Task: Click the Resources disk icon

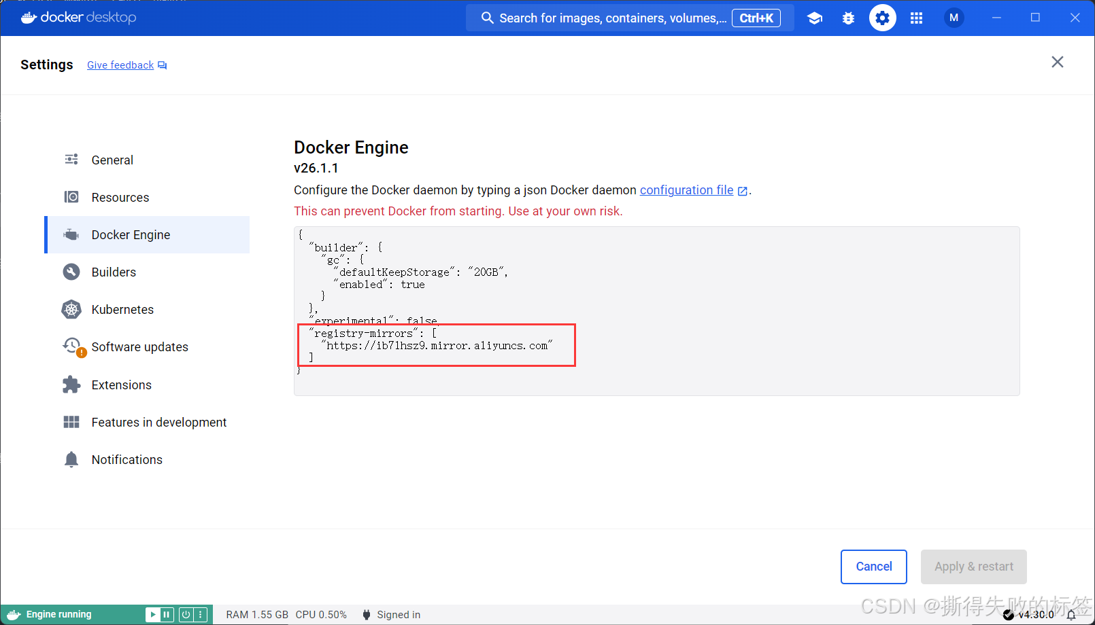Action: pos(71,197)
